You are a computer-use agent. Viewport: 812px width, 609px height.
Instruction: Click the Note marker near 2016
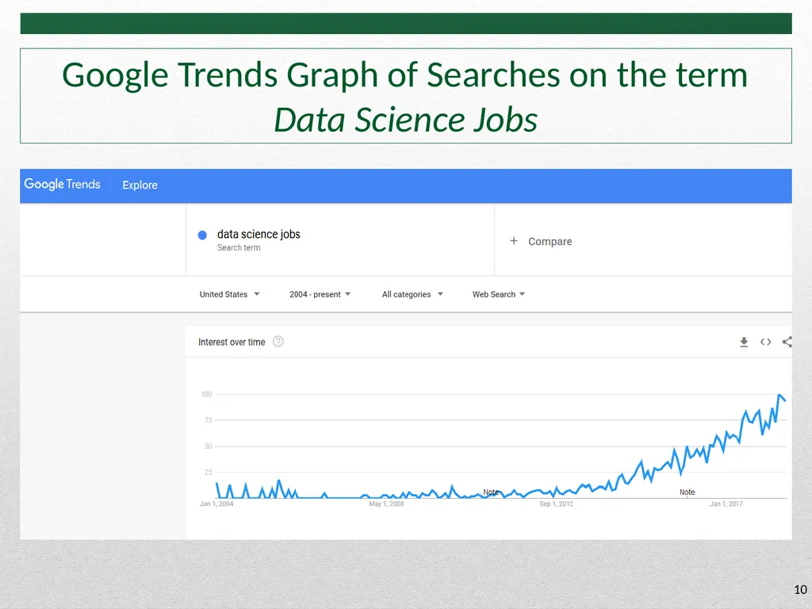click(x=688, y=492)
